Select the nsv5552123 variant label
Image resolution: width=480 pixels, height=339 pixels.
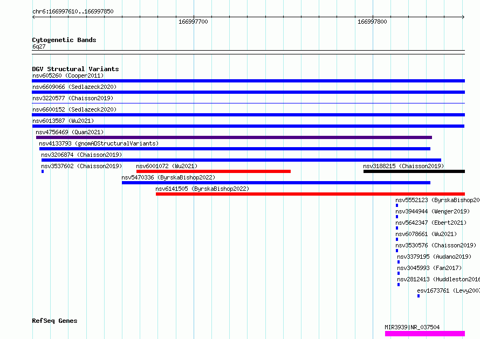[x=437, y=200]
